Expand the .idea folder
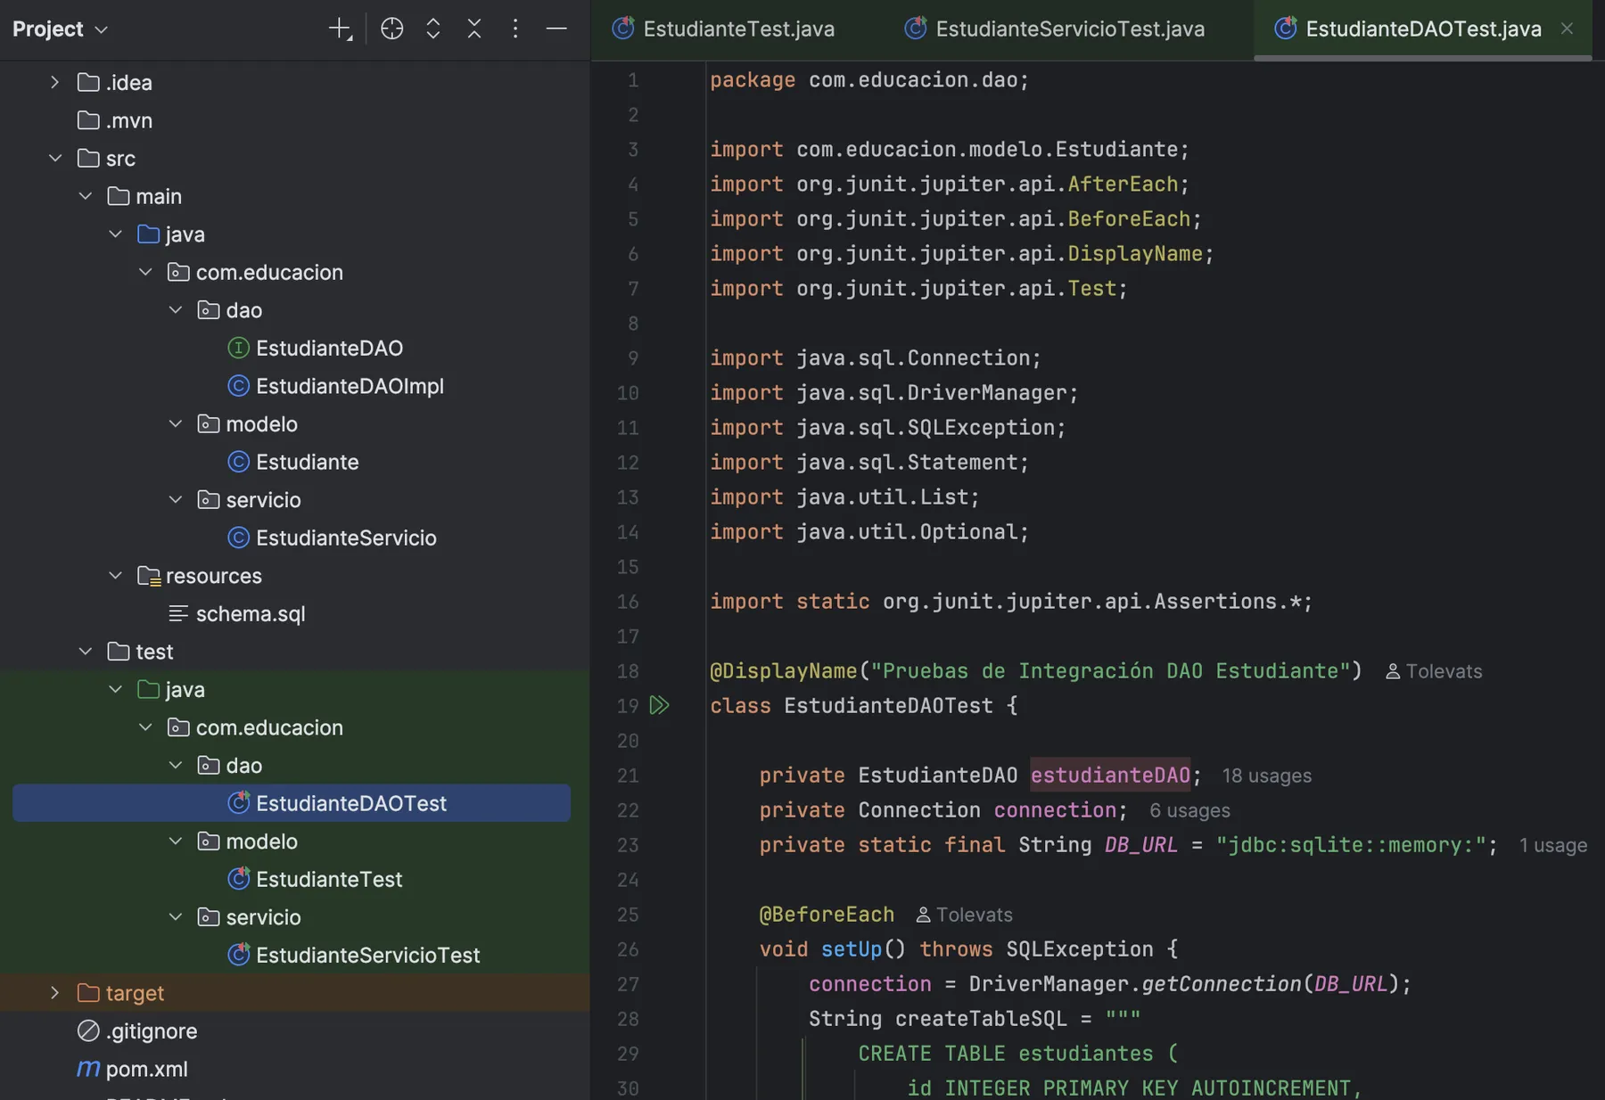1605x1100 pixels. coord(55,83)
